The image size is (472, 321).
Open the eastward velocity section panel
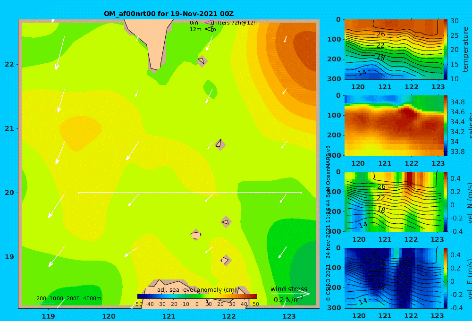coord(394,278)
